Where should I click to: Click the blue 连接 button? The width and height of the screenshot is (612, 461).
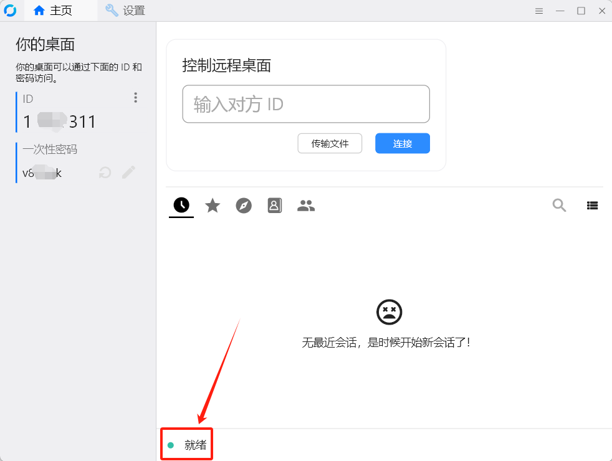[403, 143]
